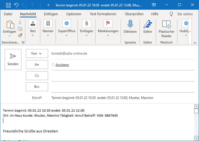Click the Copy icon
This screenshot has height=141, width=199.
(20, 29)
